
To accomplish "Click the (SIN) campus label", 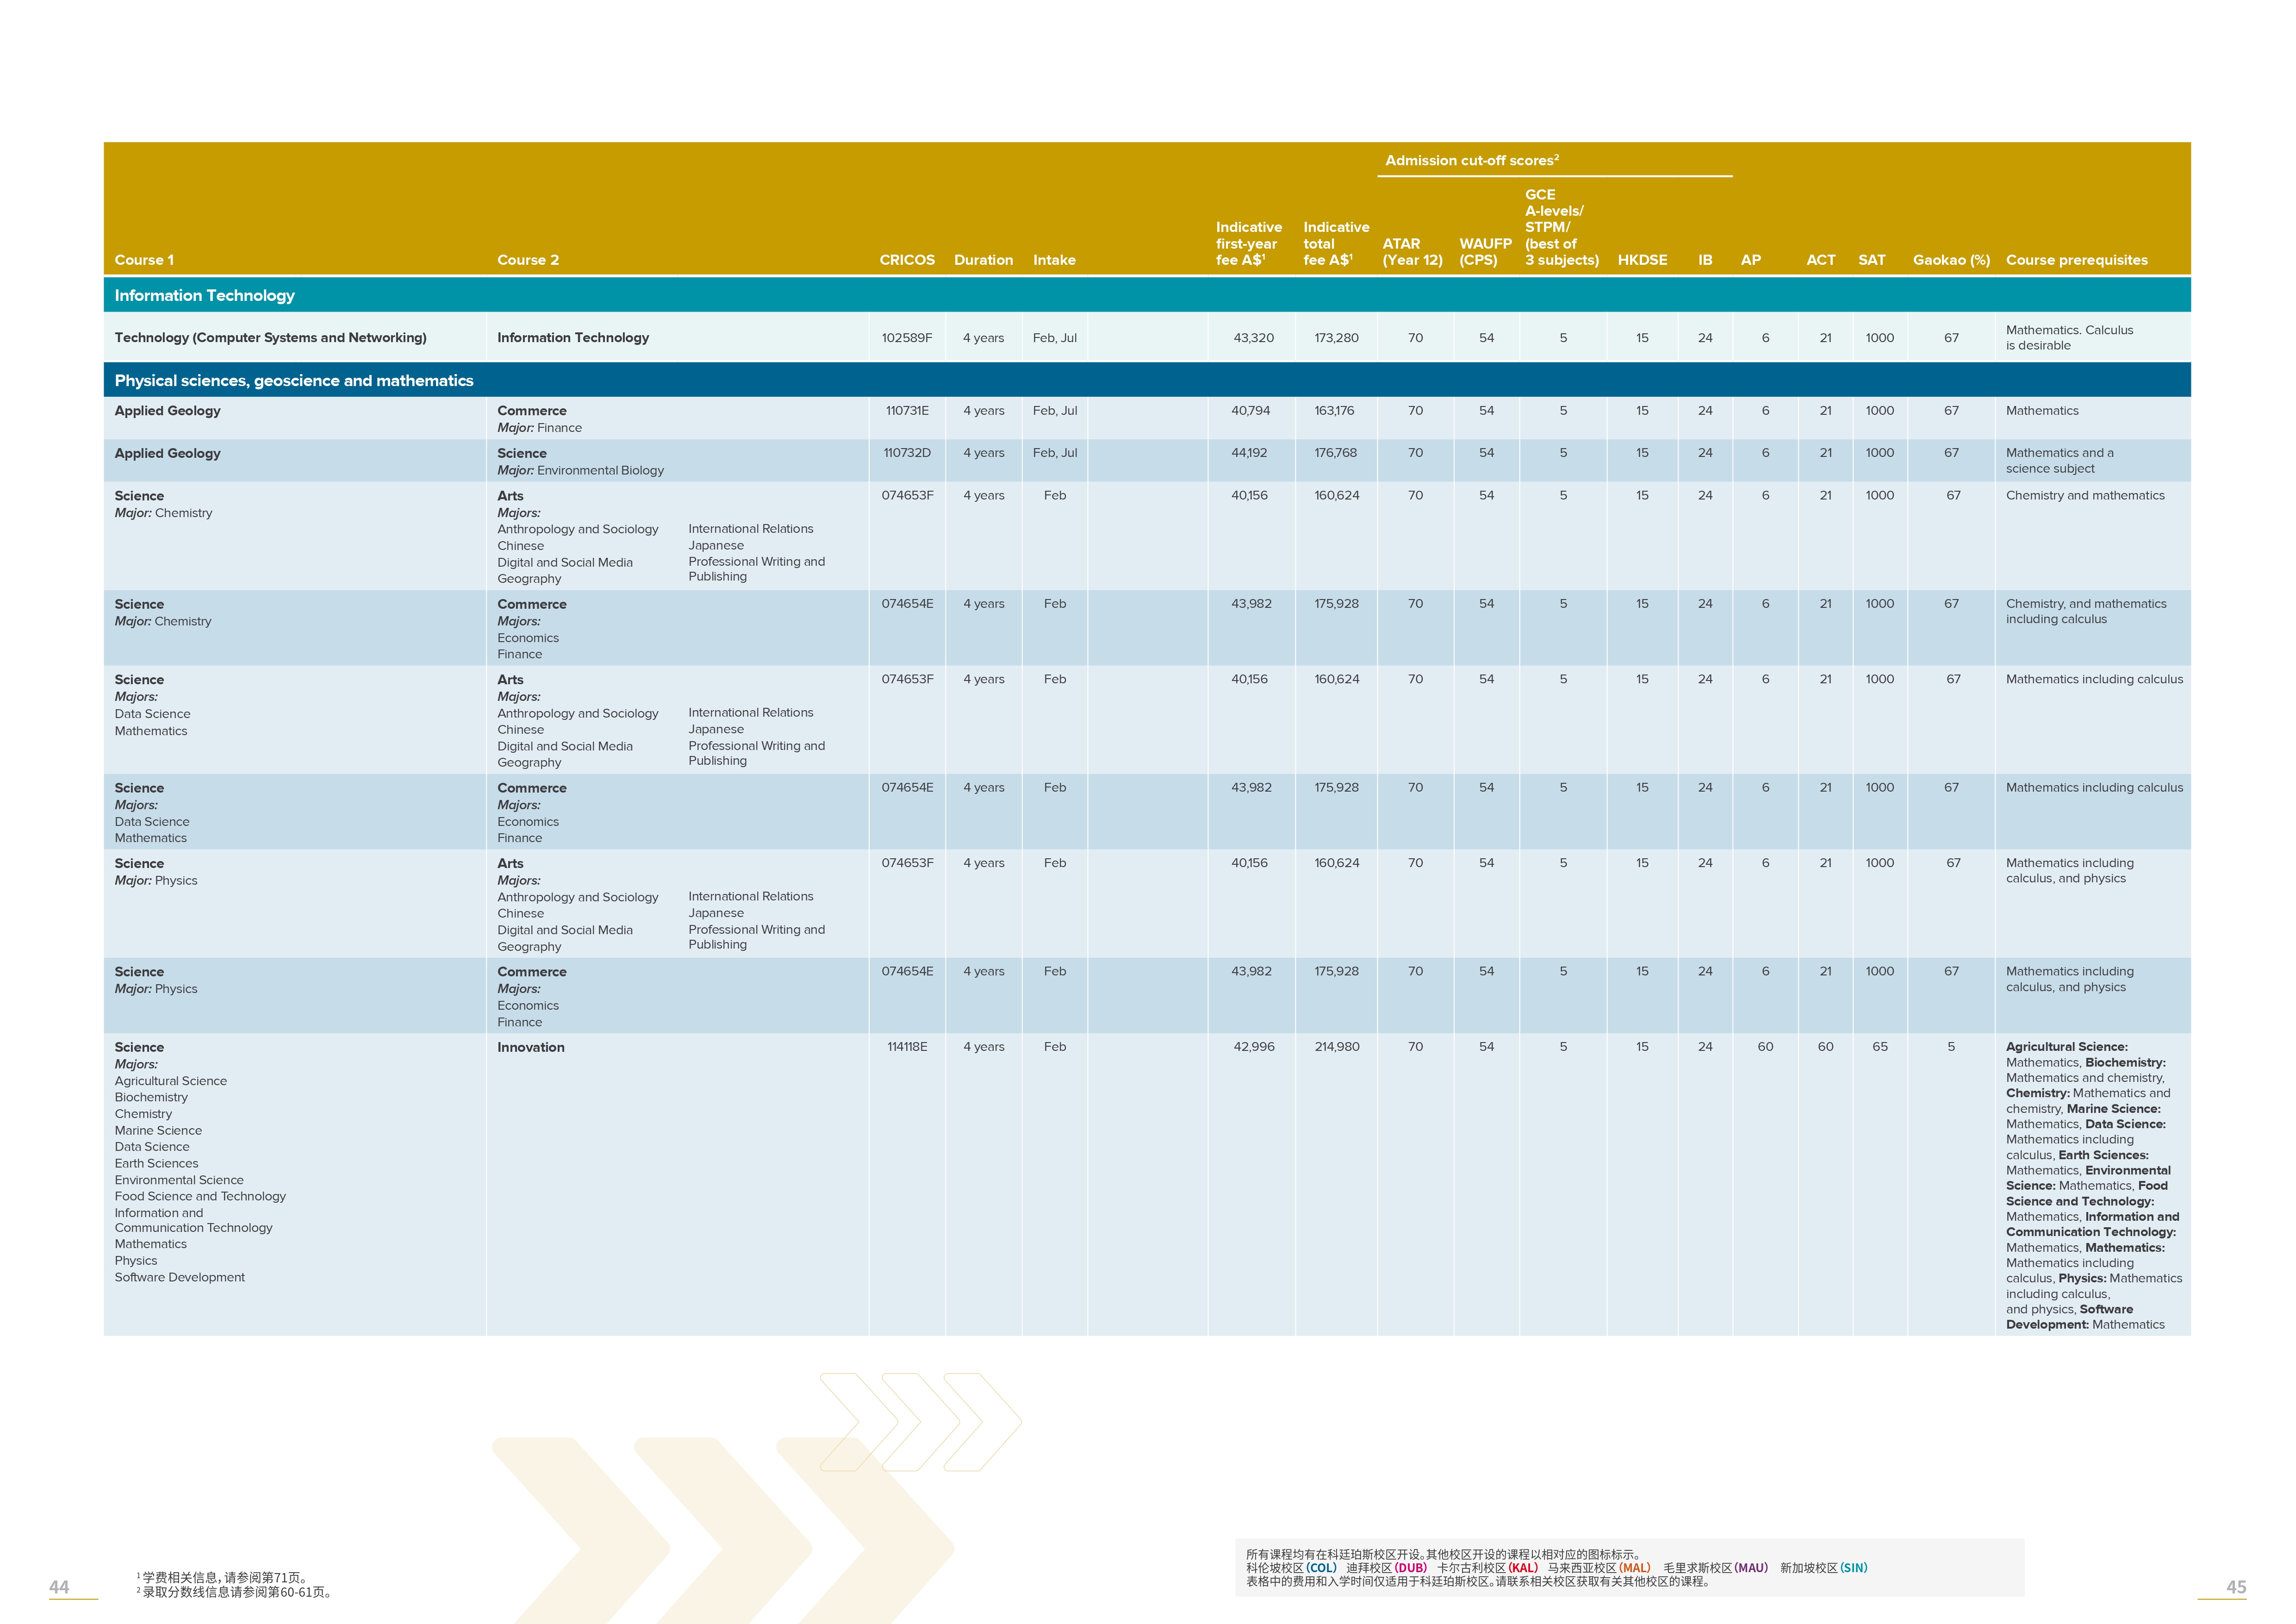I will 1853,1568.
